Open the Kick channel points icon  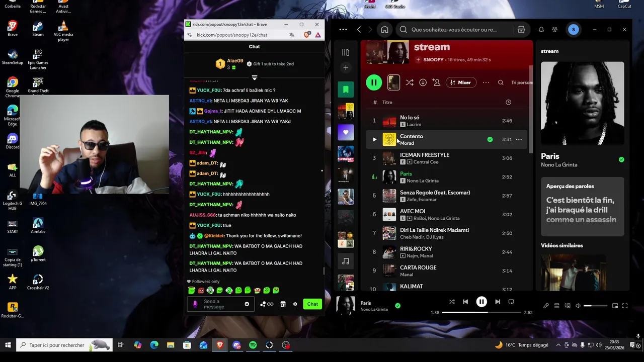point(267,304)
